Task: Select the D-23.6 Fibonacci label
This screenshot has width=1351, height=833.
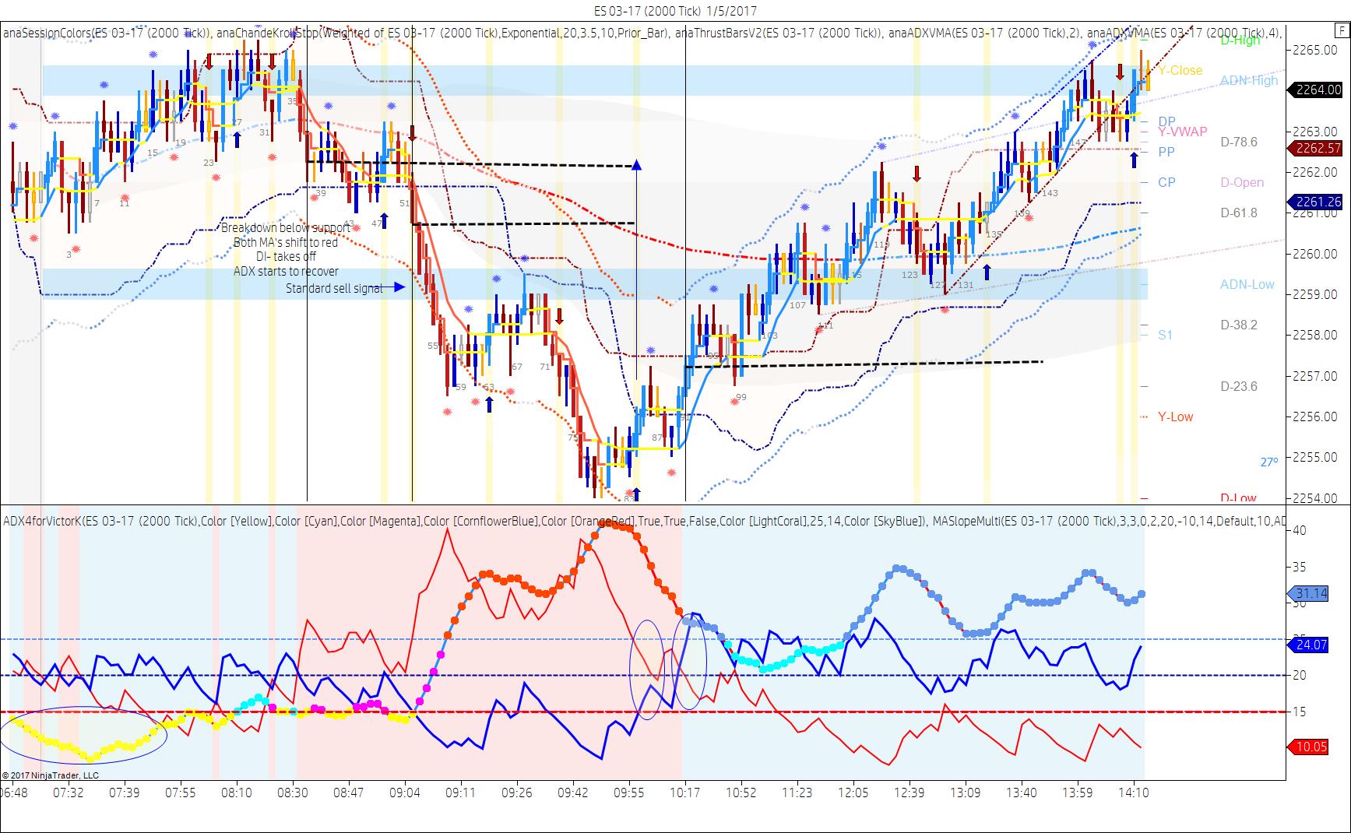Action: point(1239,386)
